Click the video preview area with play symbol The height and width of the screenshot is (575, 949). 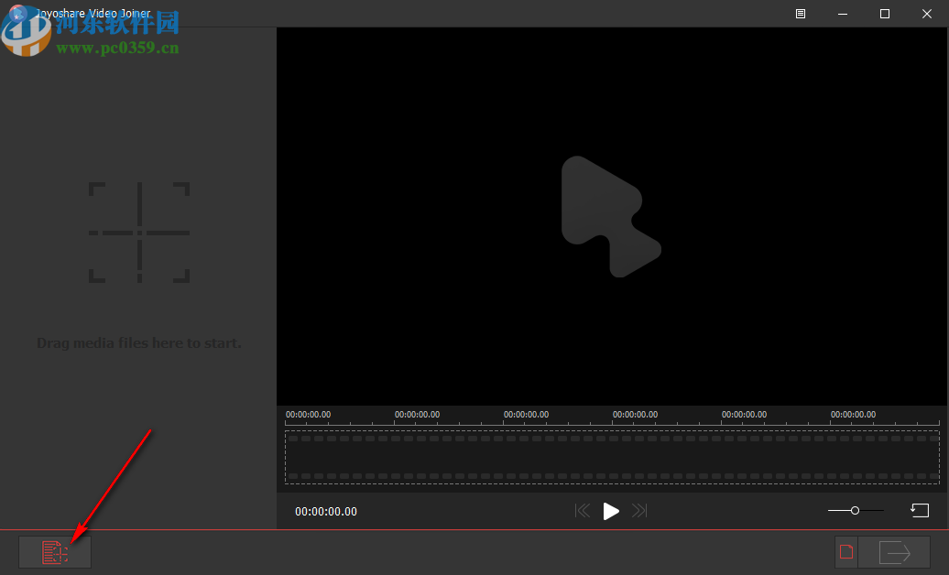611,217
